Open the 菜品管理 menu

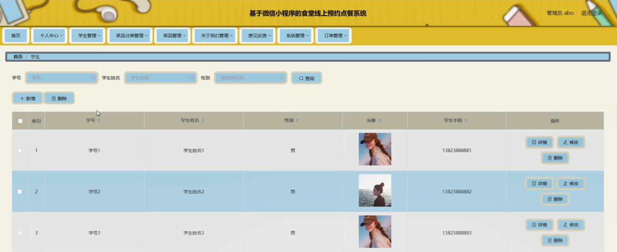172,36
